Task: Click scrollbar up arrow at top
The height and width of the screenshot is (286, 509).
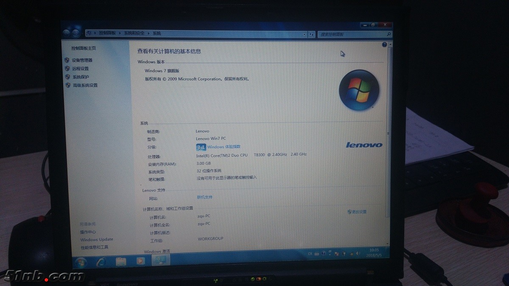Action: tap(389, 45)
